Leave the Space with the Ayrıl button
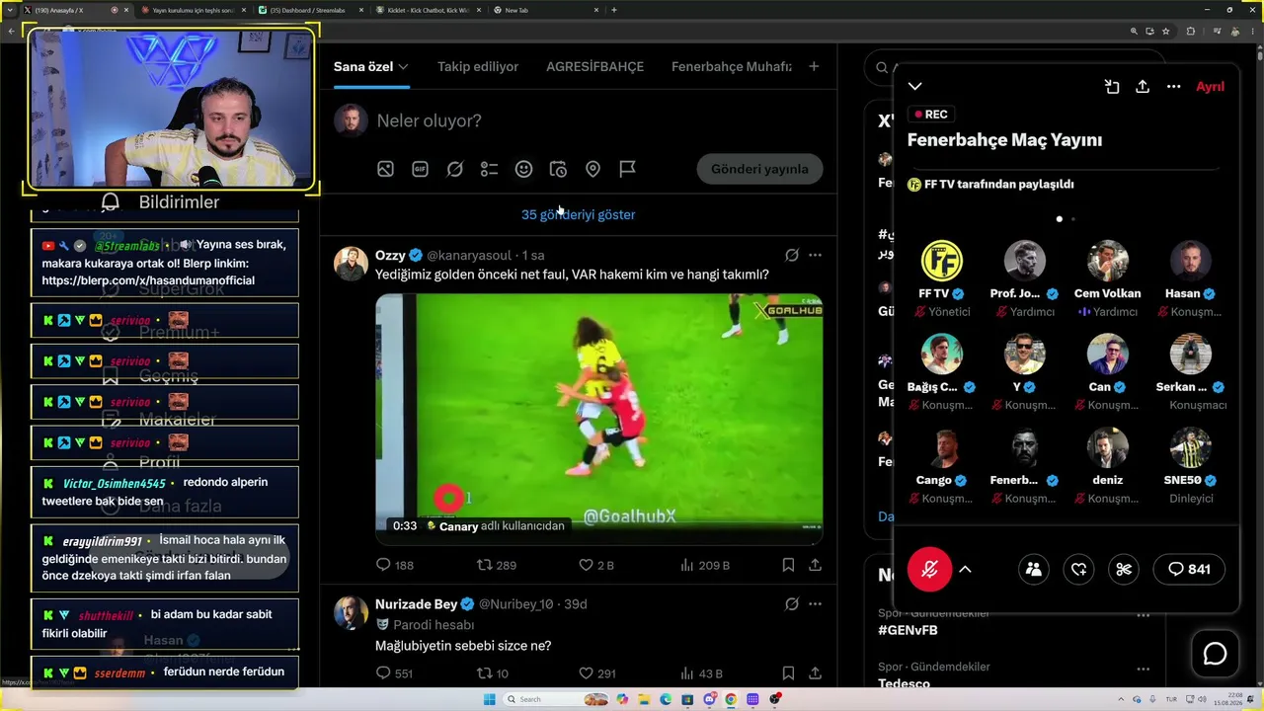 coord(1210,86)
